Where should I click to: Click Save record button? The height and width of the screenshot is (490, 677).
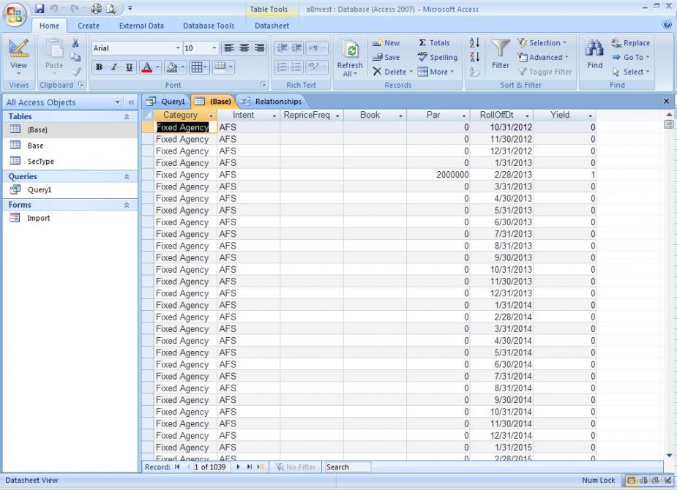386,57
